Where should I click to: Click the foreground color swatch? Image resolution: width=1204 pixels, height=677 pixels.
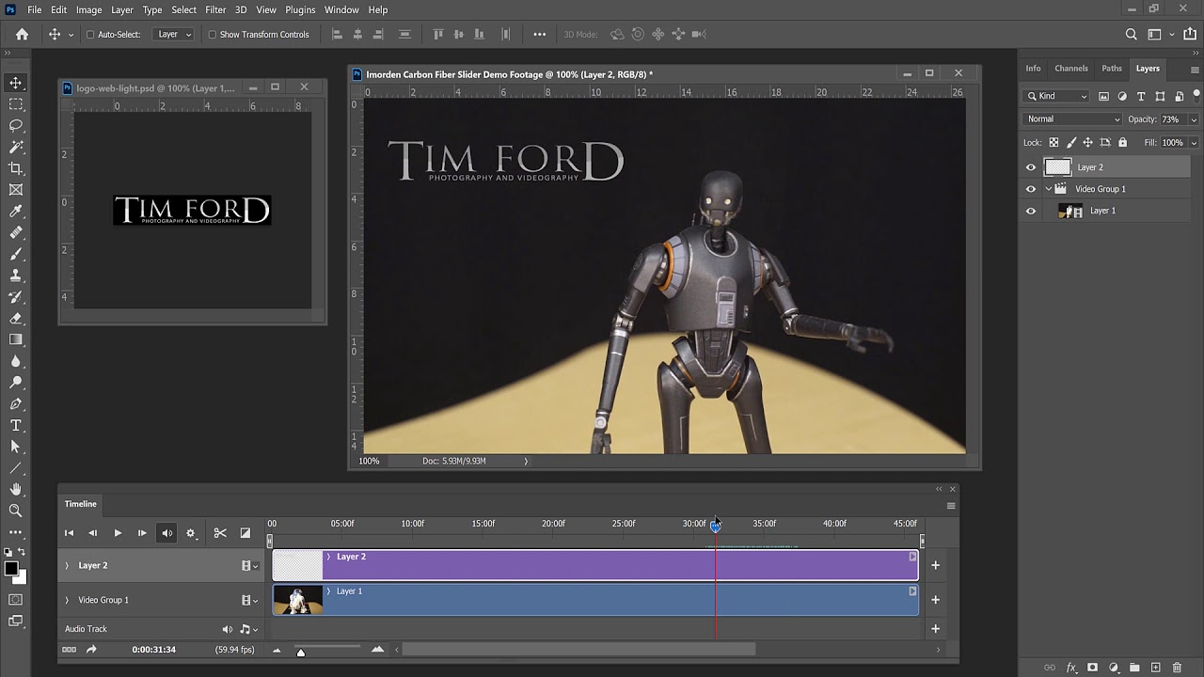point(10,568)
